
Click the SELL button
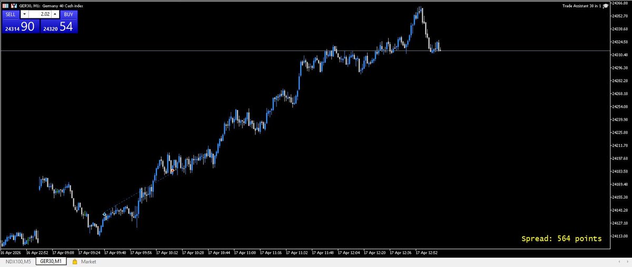coord(11,14)
